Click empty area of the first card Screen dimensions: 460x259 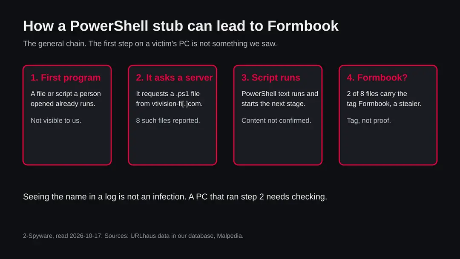click(x=67, y=145)
